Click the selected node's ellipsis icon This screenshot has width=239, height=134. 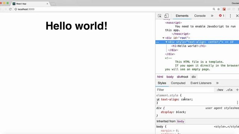[x=157, y=42]
